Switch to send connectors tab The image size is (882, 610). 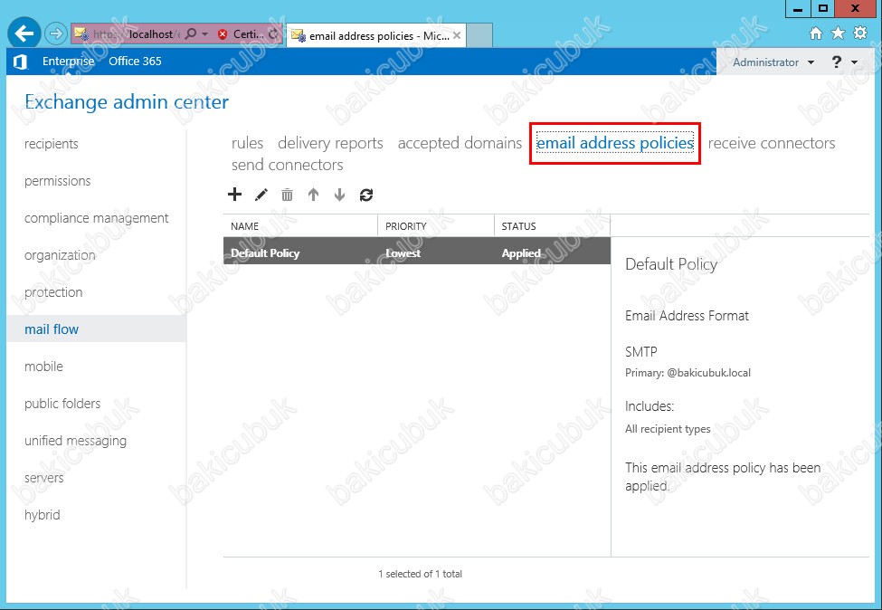tap(287, 165)
